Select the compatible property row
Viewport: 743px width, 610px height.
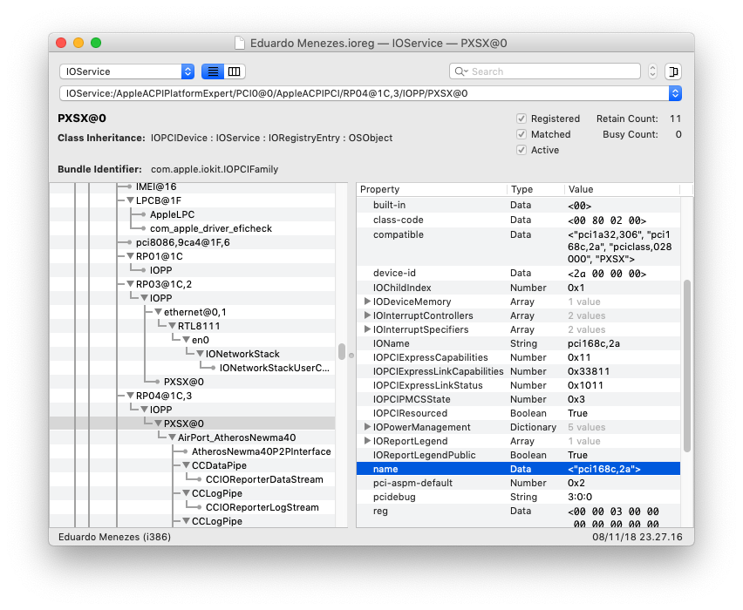coord(518,247)
